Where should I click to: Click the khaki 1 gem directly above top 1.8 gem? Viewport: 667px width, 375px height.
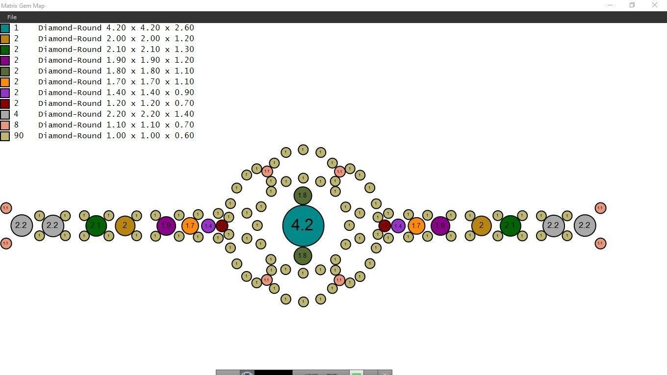[303, 178]
